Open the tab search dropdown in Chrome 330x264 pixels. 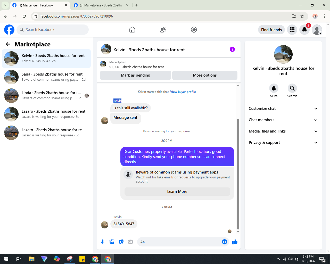pyautogui.click(x=5, y=5)
